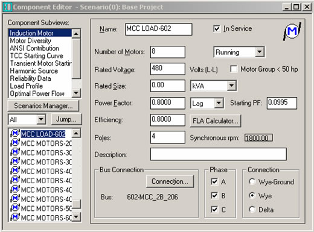Select the Wye connection radio button

click(x=252, y=195)
